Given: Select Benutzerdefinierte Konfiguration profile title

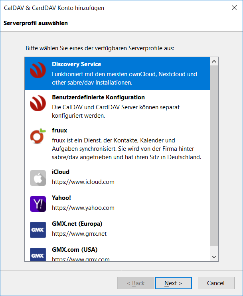Looking at the screenshot, I should point(99,97).
